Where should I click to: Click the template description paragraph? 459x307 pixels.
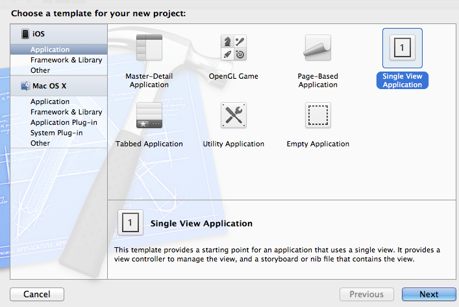tap(277, 254)
